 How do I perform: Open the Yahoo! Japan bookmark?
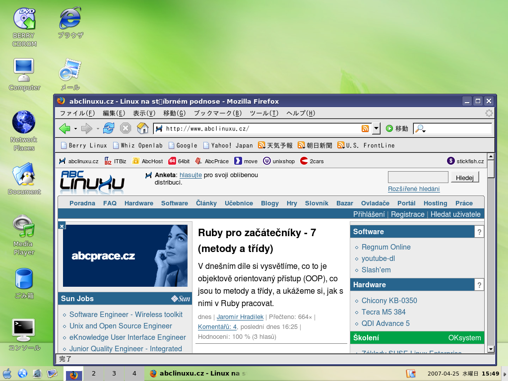tap(228, 145)
